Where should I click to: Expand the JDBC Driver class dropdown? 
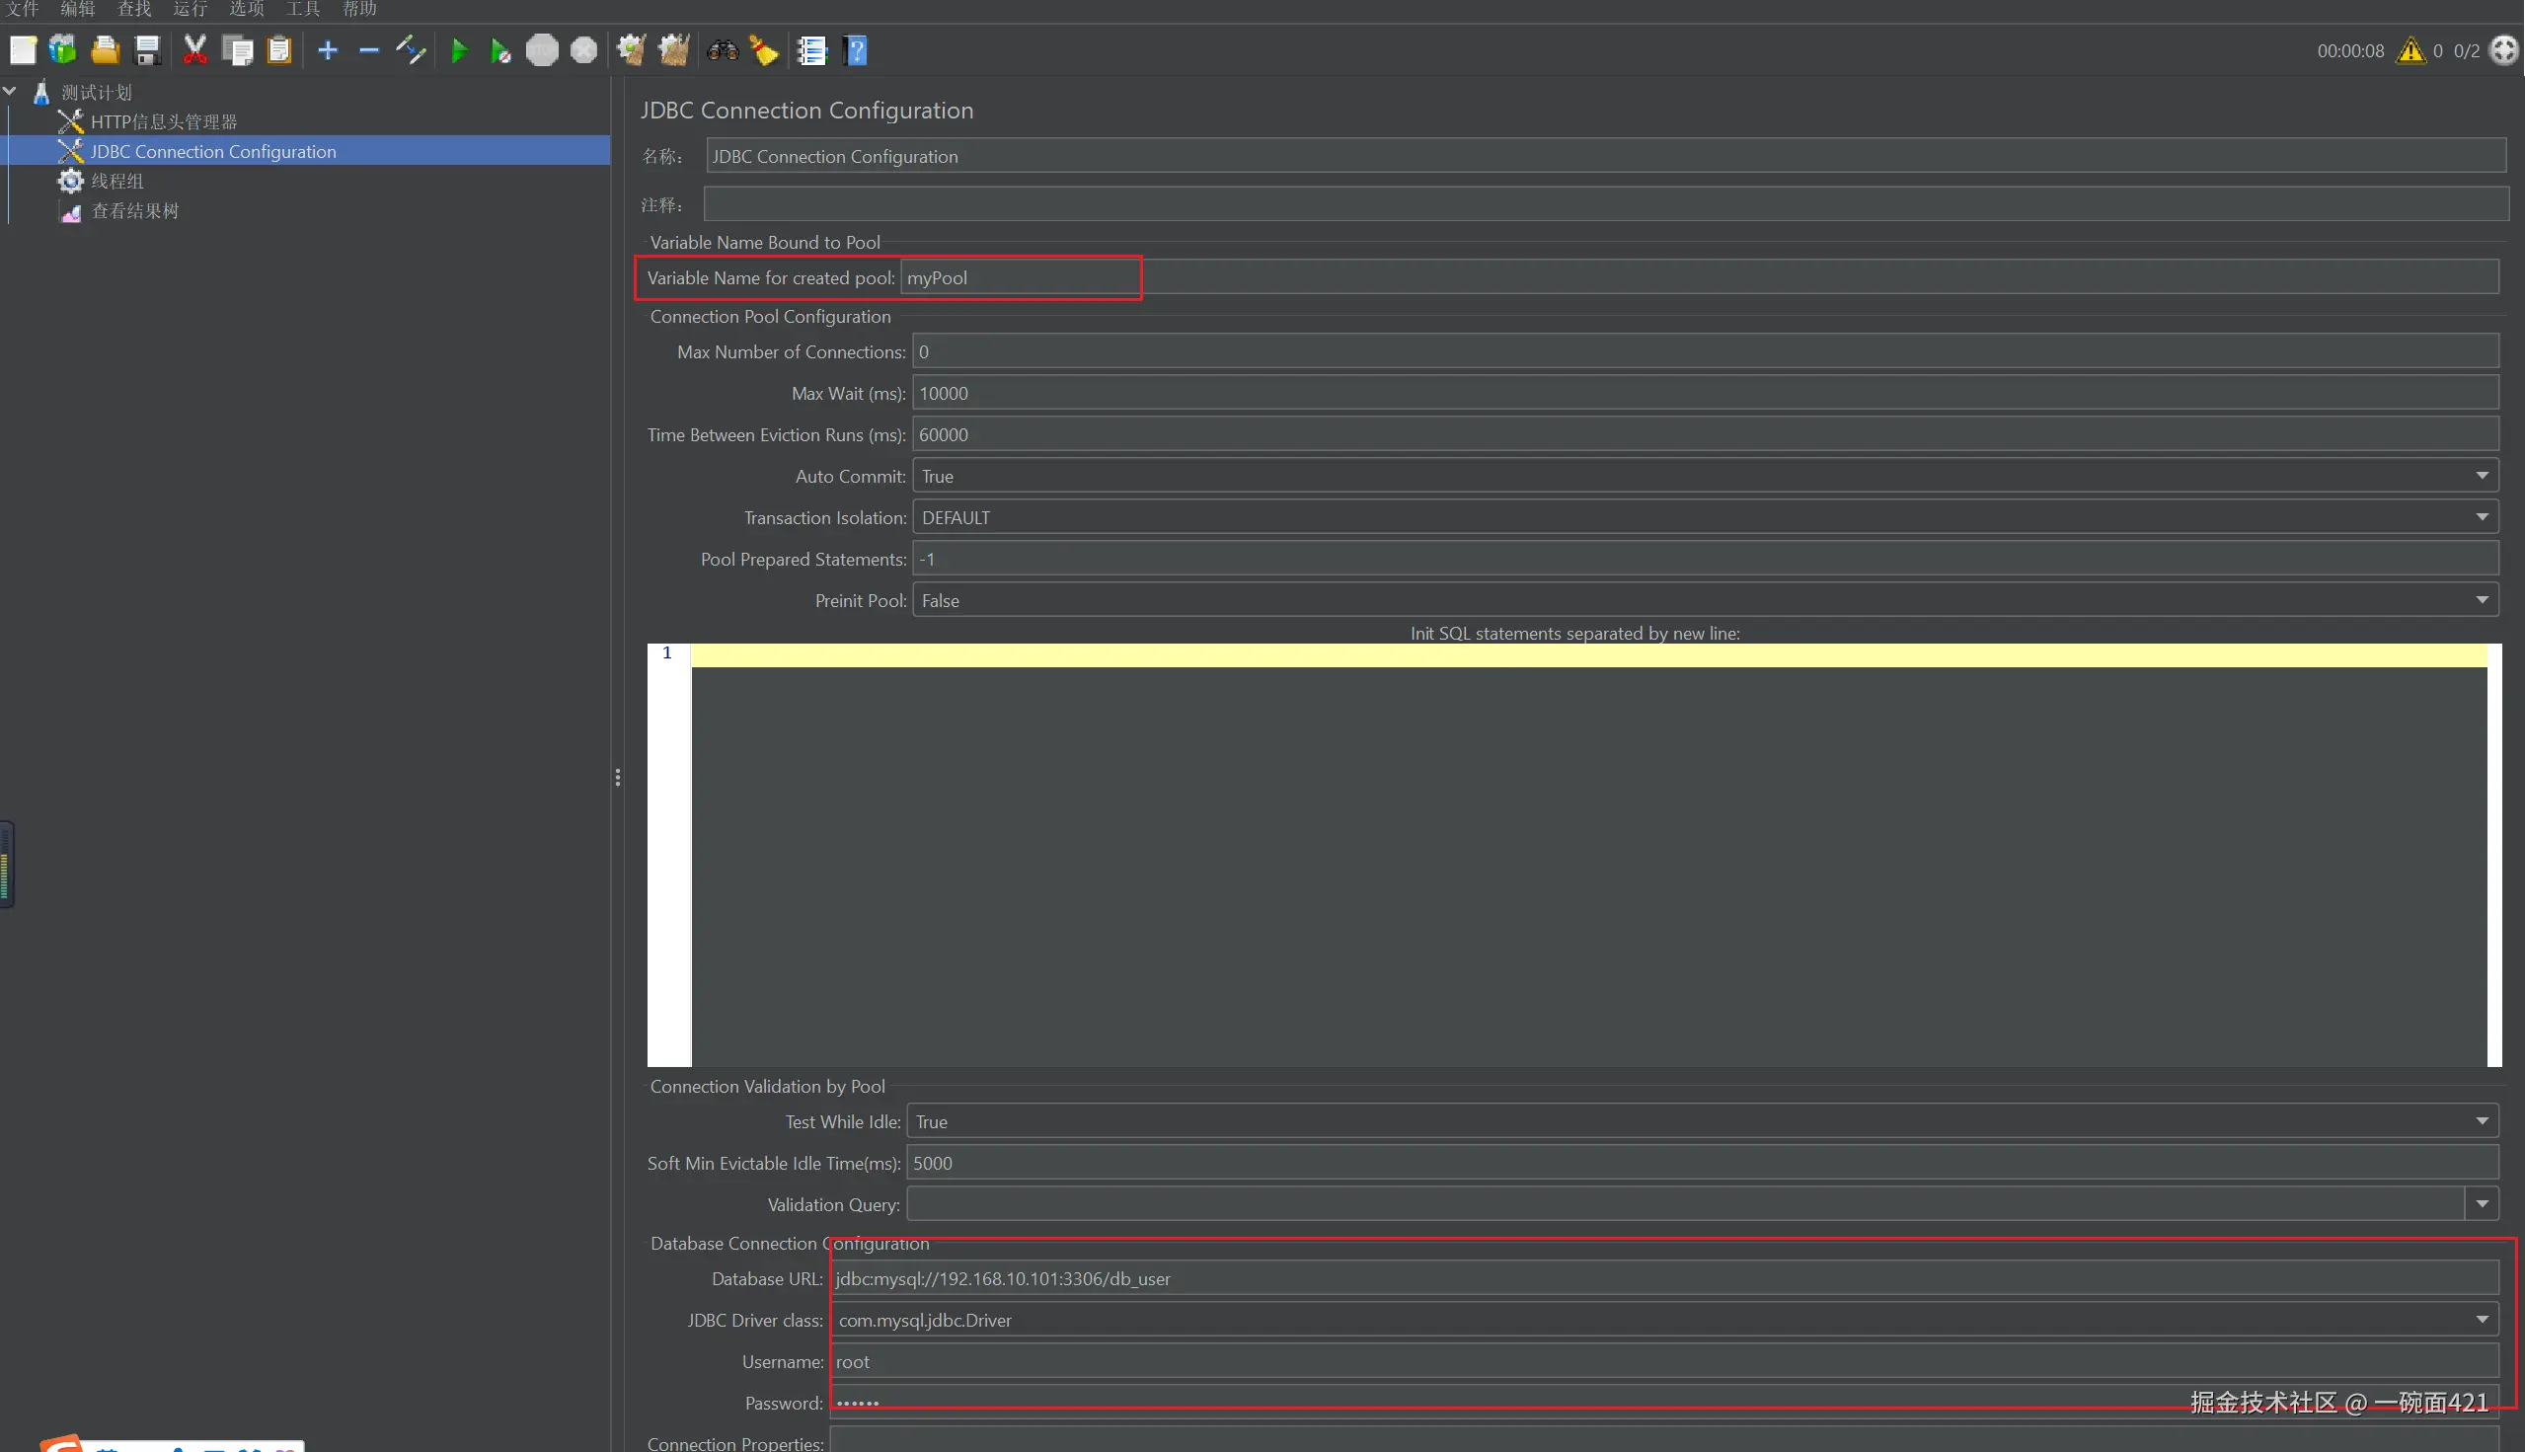(x=2482, y=1321)
